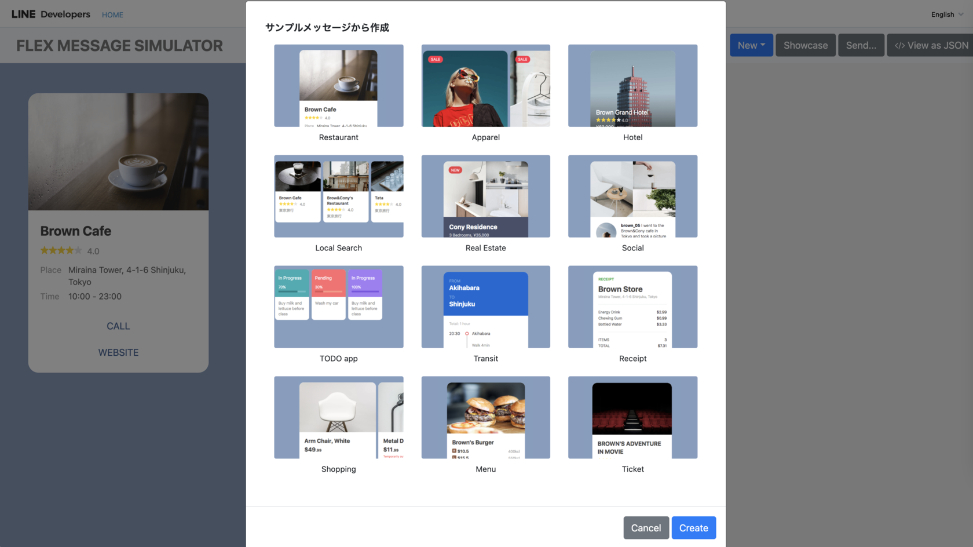Choose the Social sample template
973x547 pixels.
pyautogui.click(x=632, y=196)
